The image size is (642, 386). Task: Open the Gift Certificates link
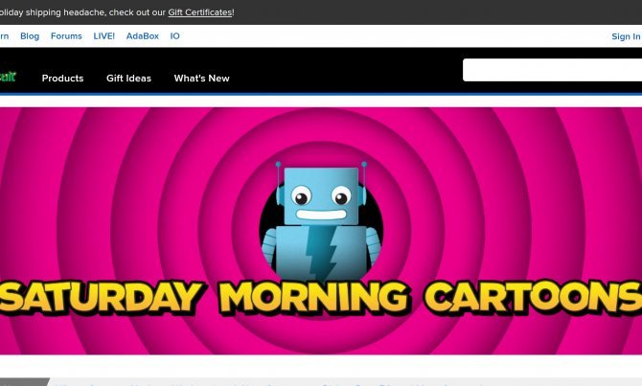point(200,12)
